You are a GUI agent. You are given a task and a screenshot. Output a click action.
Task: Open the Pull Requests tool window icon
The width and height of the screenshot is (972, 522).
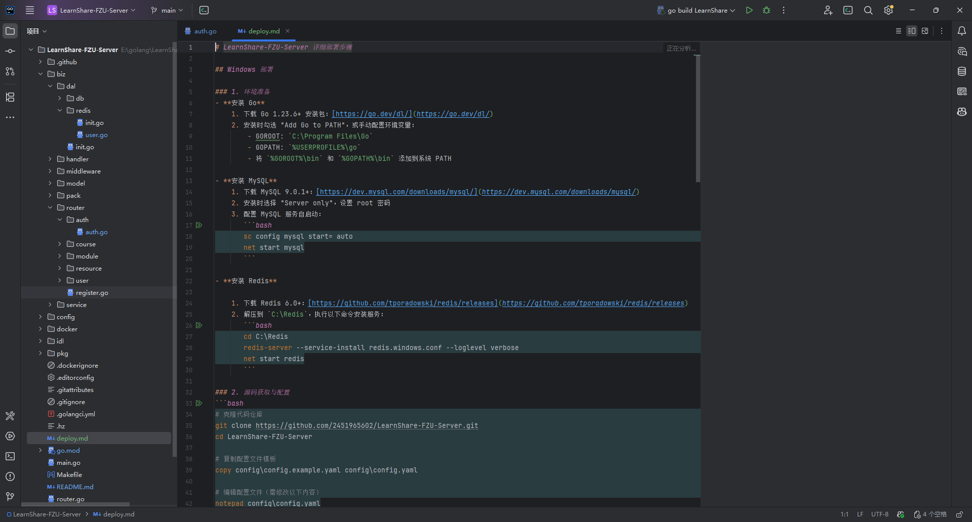10,71
